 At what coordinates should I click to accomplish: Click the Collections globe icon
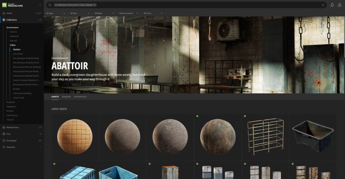4,20
